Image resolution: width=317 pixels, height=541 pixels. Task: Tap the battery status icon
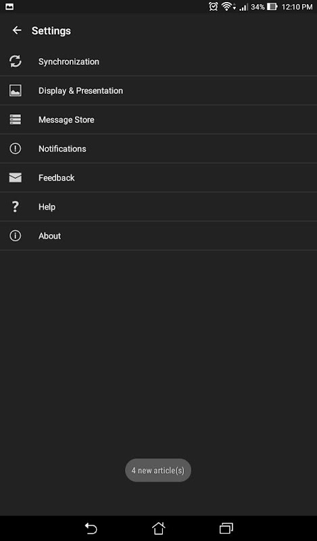[x=272, y=6]
